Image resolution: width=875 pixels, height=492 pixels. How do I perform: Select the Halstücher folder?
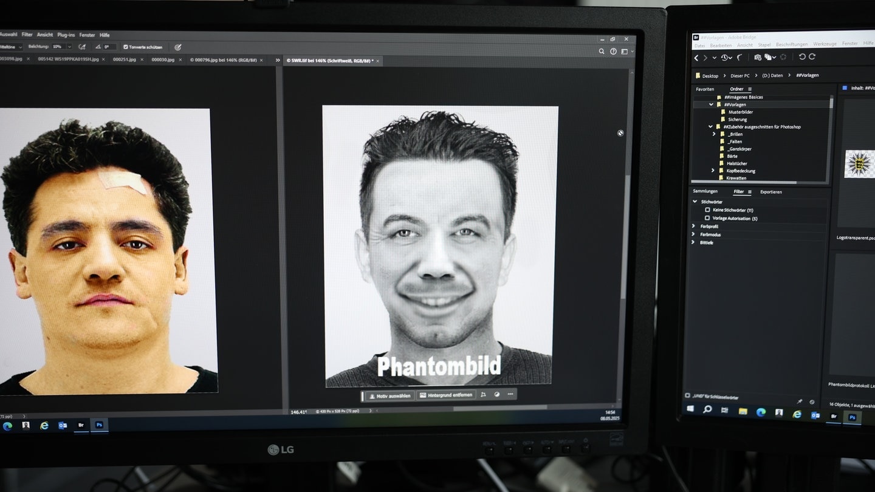click(x=736, y=163)
